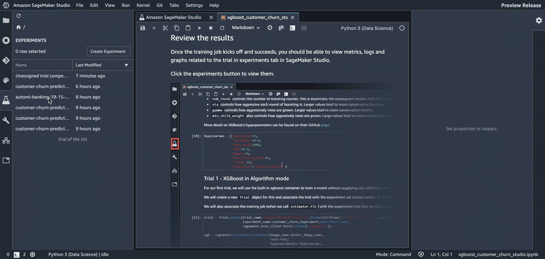Screen dimensions: 545x259
Task: Refresh the experiments list
Action: coord(19,16)
